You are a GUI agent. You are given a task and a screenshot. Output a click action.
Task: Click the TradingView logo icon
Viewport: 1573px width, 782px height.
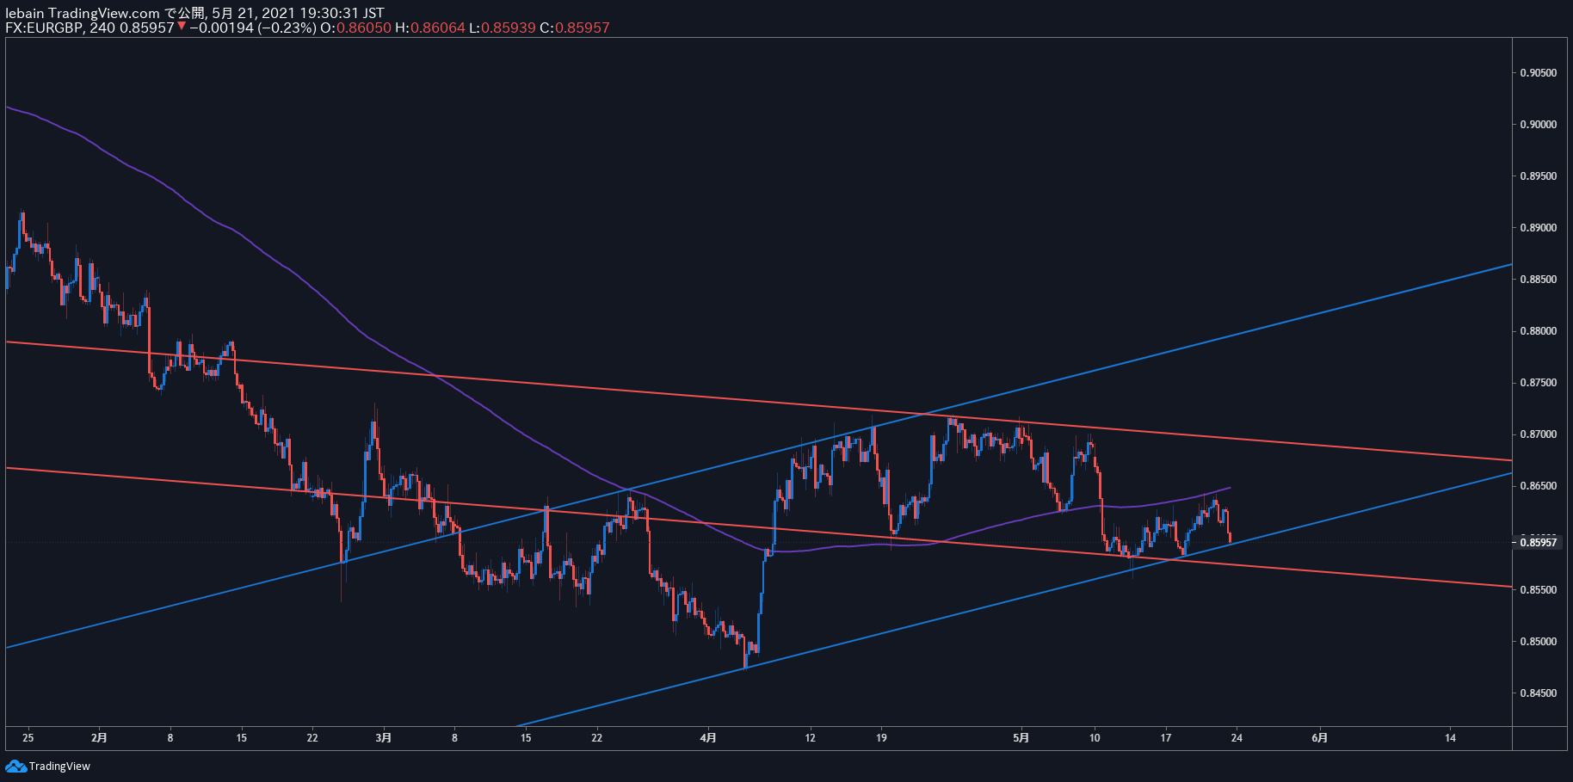click(x=15, y=766)
